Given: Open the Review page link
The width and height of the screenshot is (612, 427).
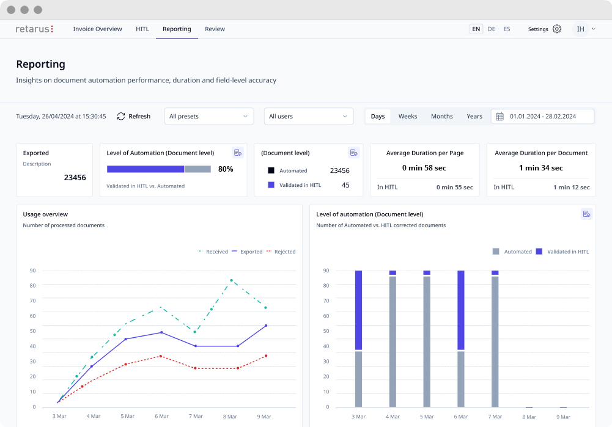Looking at the screenshot, I should pos(215,29).
